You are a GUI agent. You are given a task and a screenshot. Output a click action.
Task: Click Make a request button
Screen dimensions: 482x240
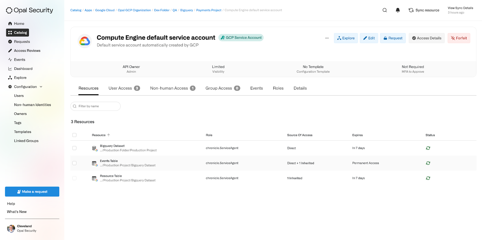click(32, 192)
